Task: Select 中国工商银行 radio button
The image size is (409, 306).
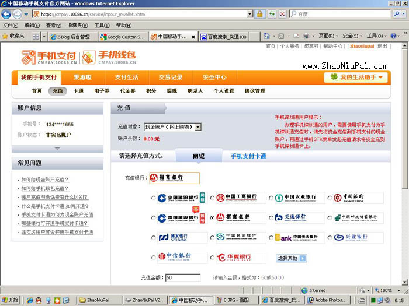Action: tap(212, 198)
